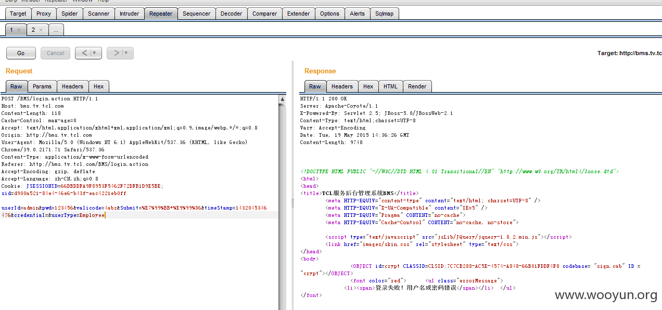Open the Target tab

point(18,14)
